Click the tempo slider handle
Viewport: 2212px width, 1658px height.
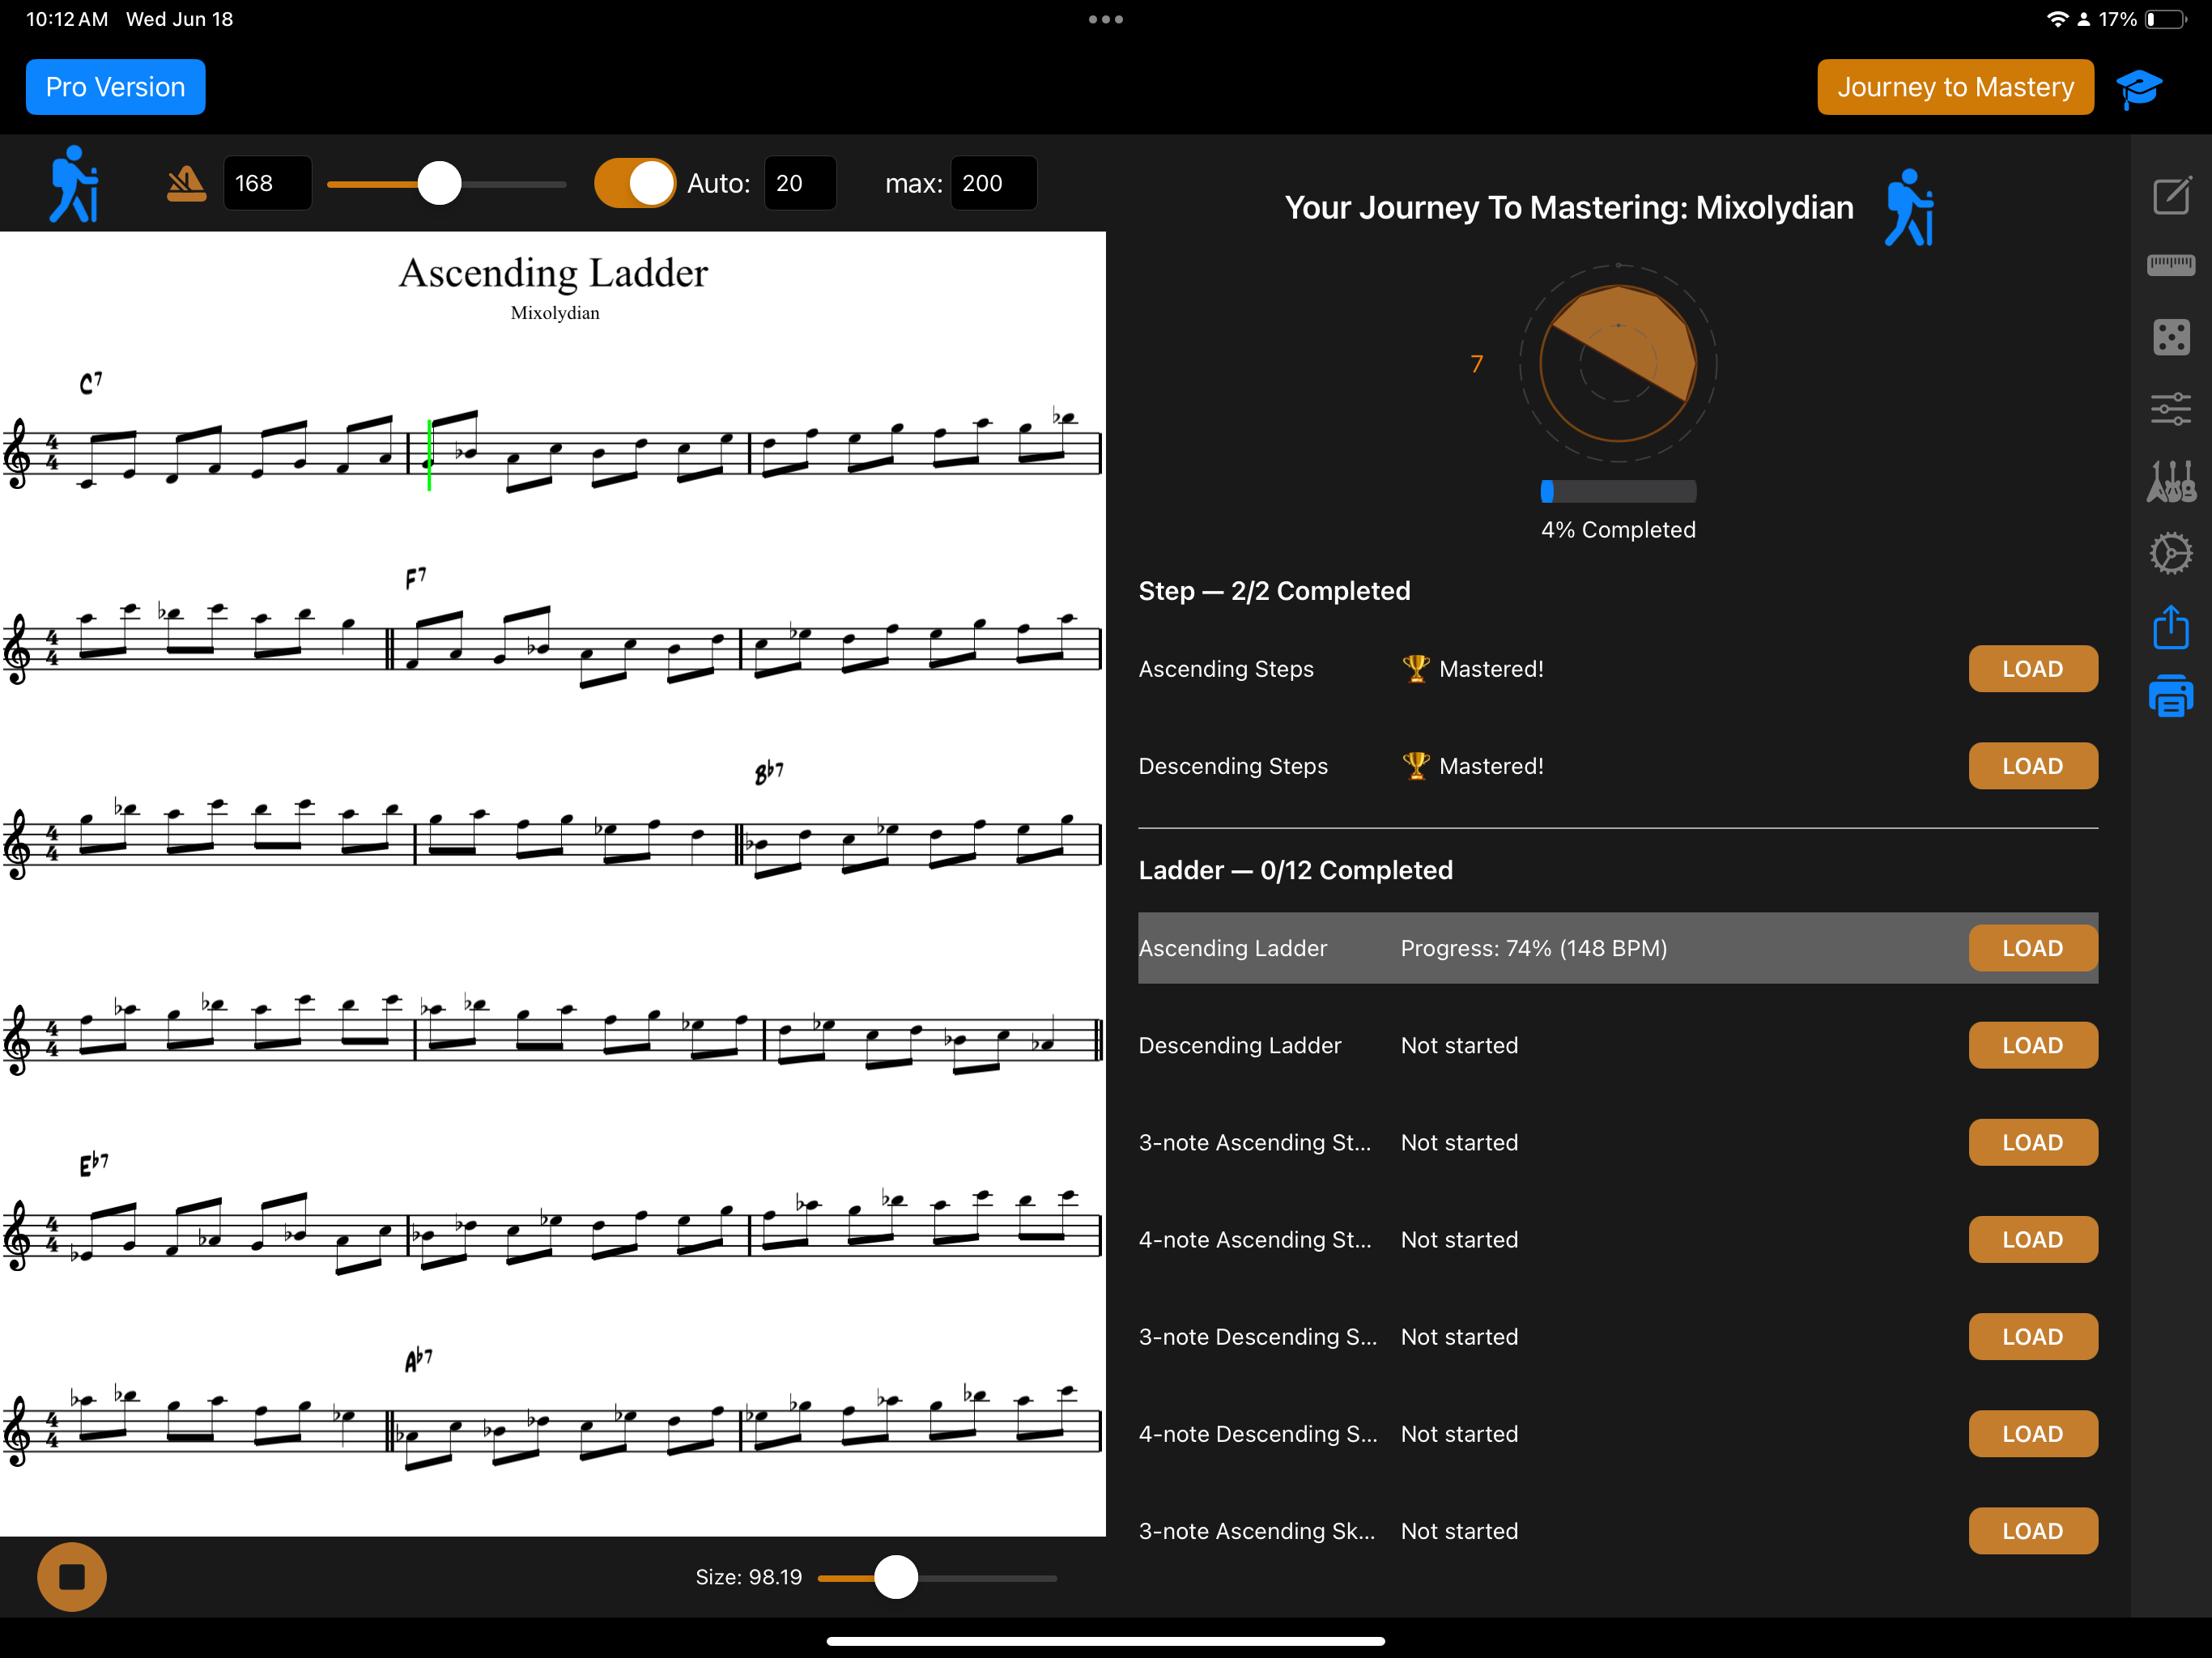pos(439,183)
